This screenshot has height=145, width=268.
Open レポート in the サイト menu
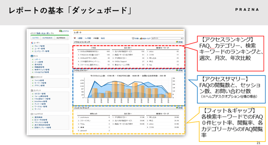click(37, 60)
